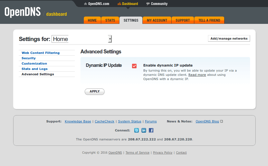
Task: Open the MY ACCOUNT tab
Action: [x=157, y=21]
